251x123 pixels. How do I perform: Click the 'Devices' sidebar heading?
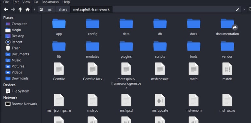point(9,85)
